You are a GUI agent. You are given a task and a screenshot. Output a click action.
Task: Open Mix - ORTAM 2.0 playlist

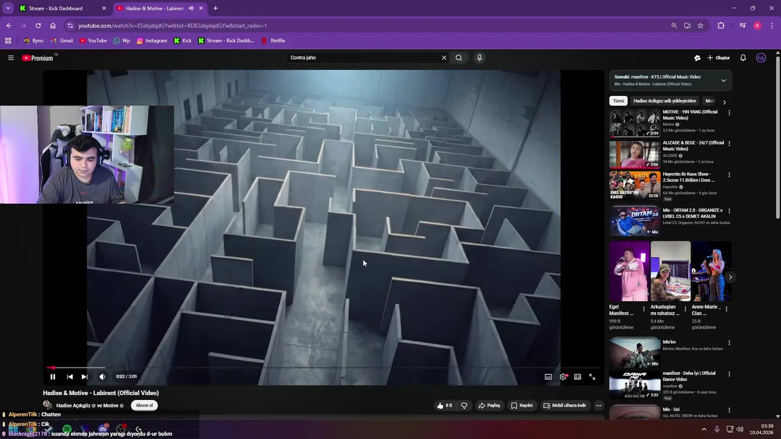(635, 221)
